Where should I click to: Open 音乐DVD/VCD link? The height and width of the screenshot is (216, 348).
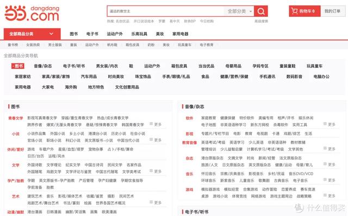coord(301,174)
